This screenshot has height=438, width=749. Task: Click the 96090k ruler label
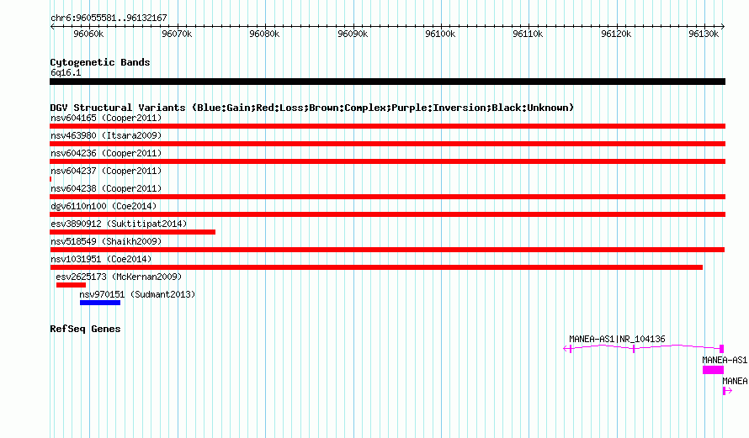(x=353, y=34)
